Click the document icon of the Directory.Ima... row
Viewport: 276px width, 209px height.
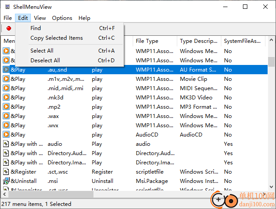pos(6,162)
